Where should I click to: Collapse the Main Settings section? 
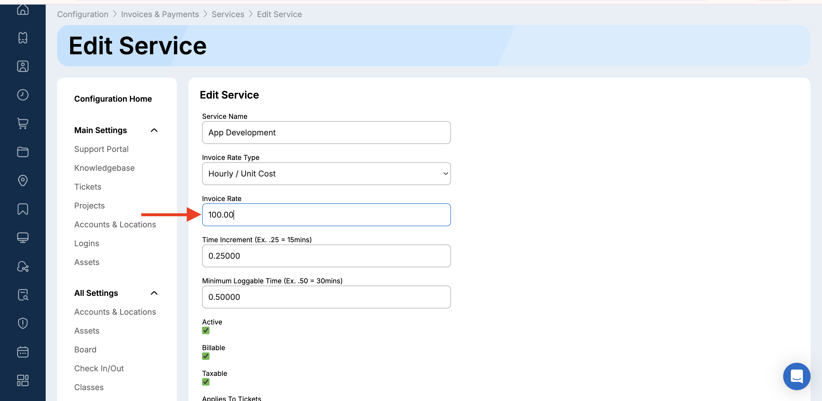154,130
